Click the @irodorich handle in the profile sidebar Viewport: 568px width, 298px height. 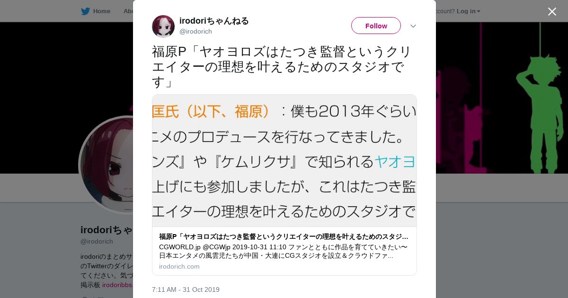(x=97, y=241)
